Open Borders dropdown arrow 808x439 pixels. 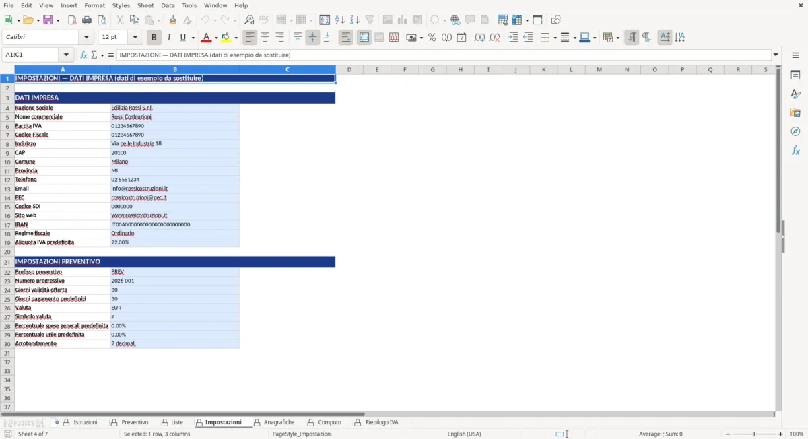click(x=554, y=38)
